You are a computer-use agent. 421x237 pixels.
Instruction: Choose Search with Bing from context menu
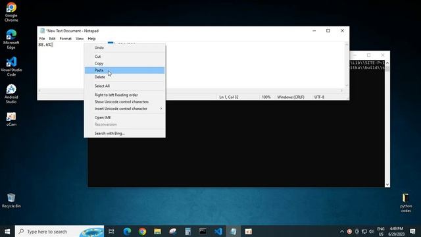click(x=124, y=133)
